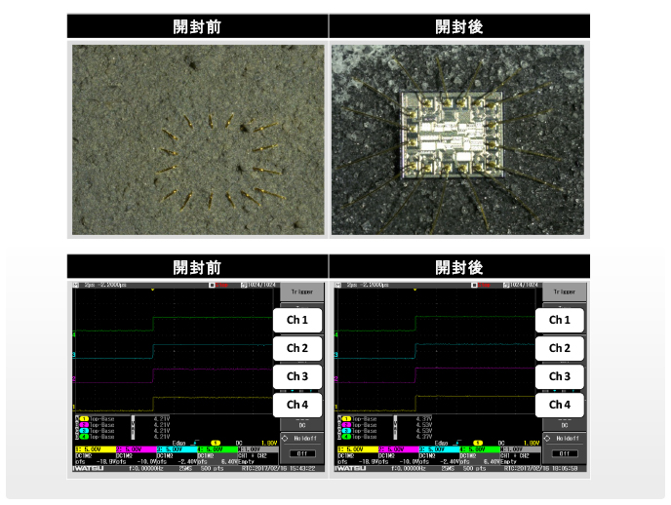
Task: Click Trigger menu button on right oscilloscope
Action: pos(564,291)
